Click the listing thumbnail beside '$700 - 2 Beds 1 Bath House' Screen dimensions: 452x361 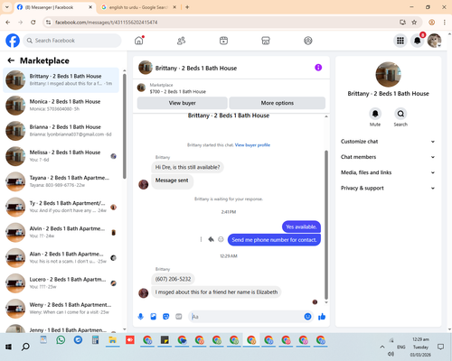click(141, 88)
